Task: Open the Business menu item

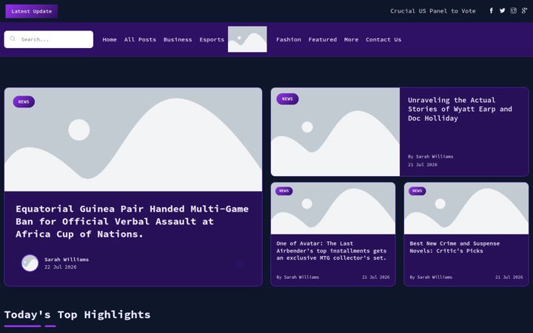Action: [178, 39]
